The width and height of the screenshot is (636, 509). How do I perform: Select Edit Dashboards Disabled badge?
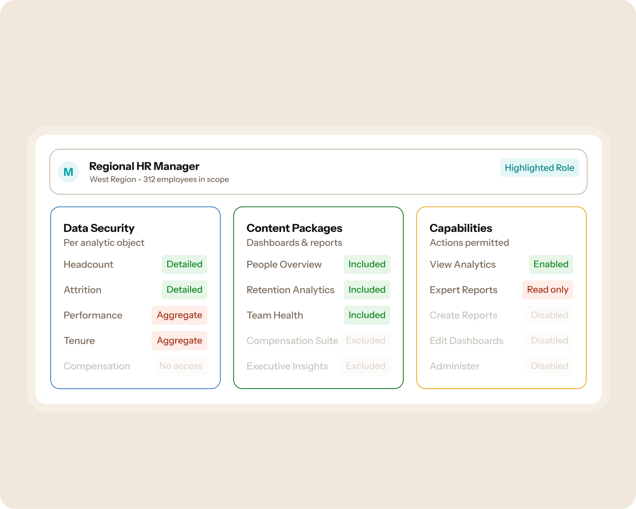[x=550, y=341]
